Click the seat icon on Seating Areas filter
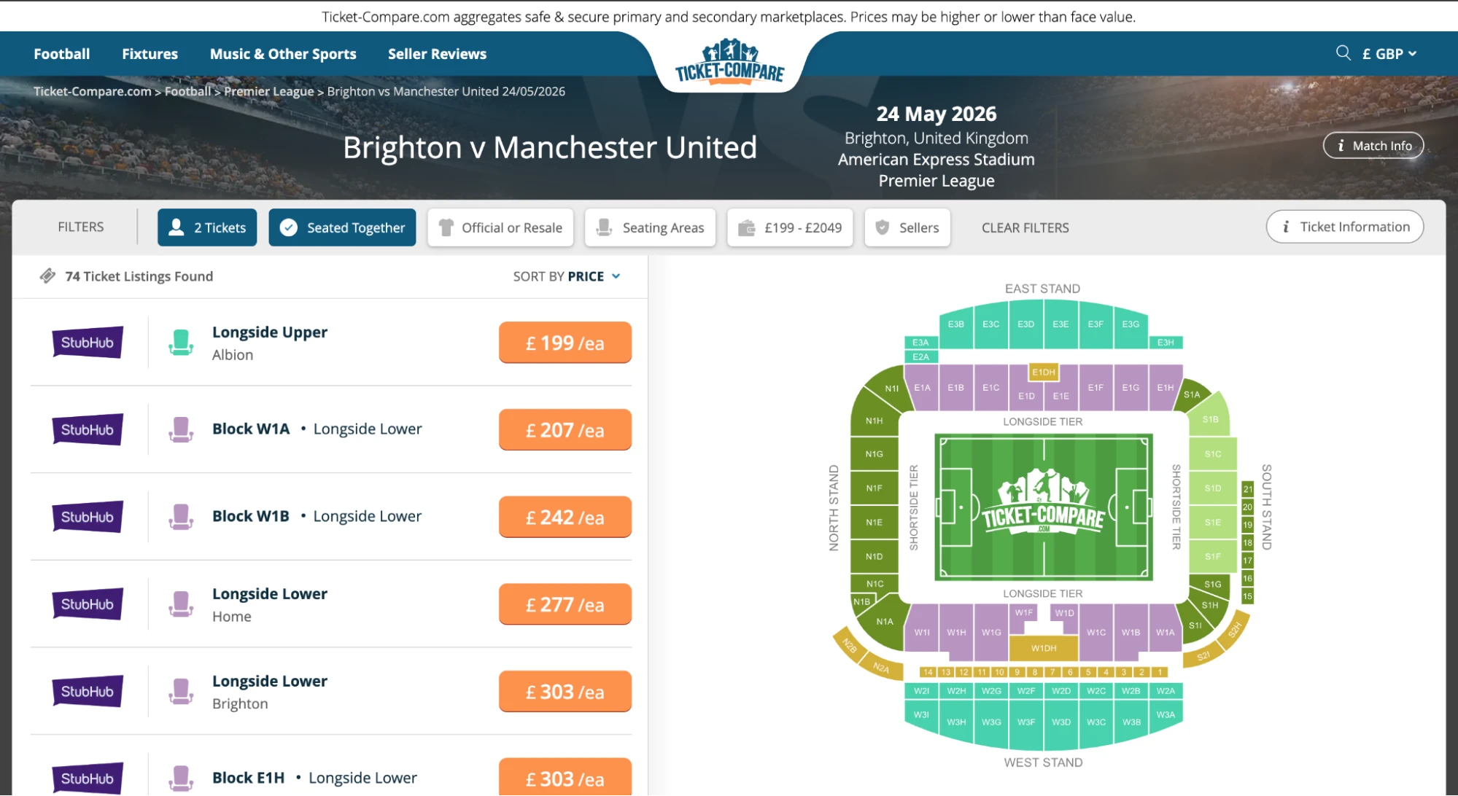The height and width of the screenshot is (796, 1458). pyautogui.click(x=602, y=227)
